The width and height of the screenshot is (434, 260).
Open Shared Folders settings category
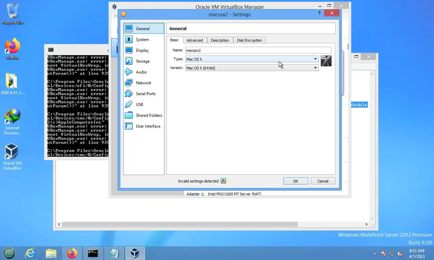click(x=144, y=115)
